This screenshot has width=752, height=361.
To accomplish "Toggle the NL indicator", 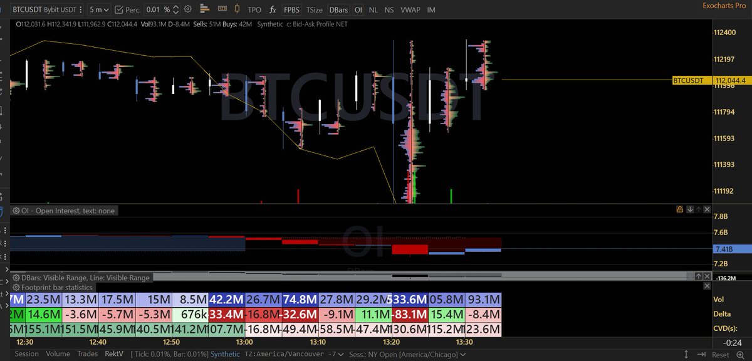I will (373, 10).
